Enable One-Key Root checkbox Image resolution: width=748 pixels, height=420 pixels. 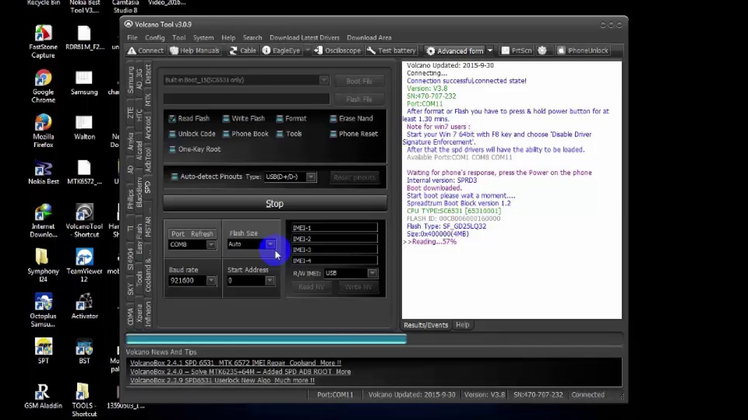tap(172, 149)
